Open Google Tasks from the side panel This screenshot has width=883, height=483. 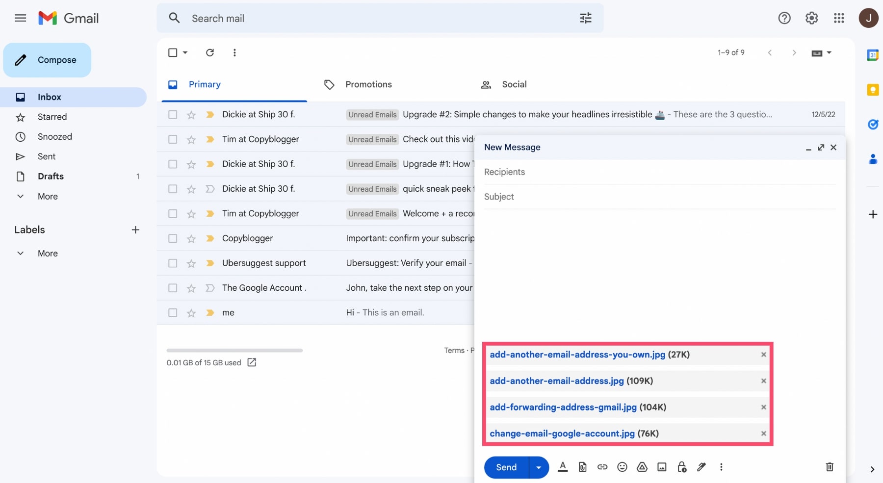(x=873, y=125)
